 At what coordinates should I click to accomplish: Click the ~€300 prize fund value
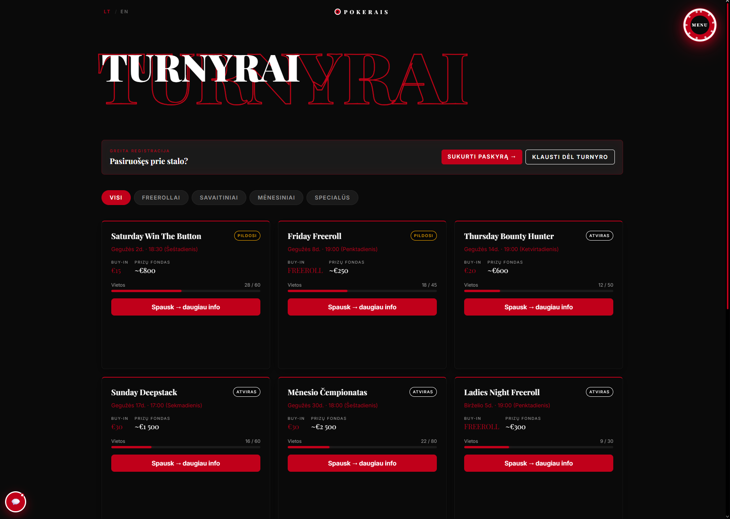[x=516, y=427]
